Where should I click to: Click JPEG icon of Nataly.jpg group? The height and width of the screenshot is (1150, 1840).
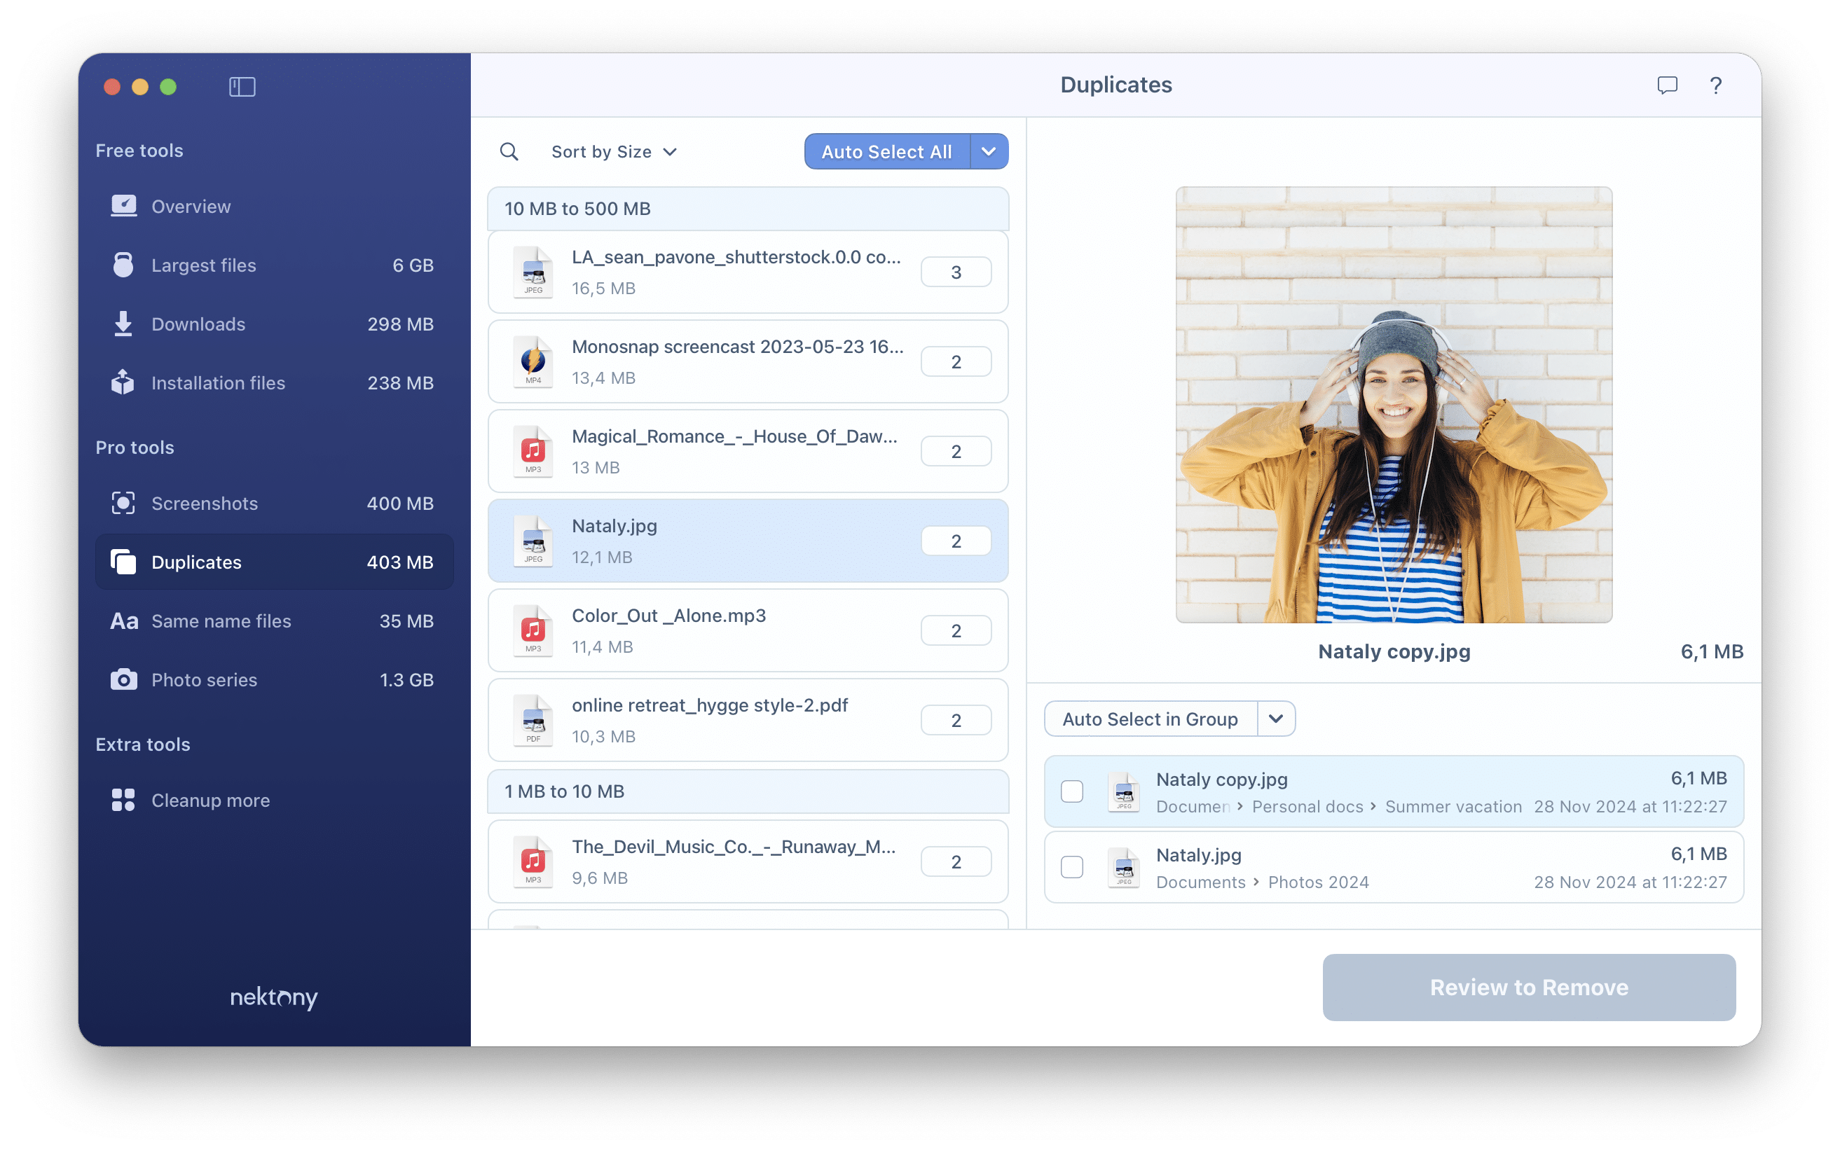pos(533,541)
